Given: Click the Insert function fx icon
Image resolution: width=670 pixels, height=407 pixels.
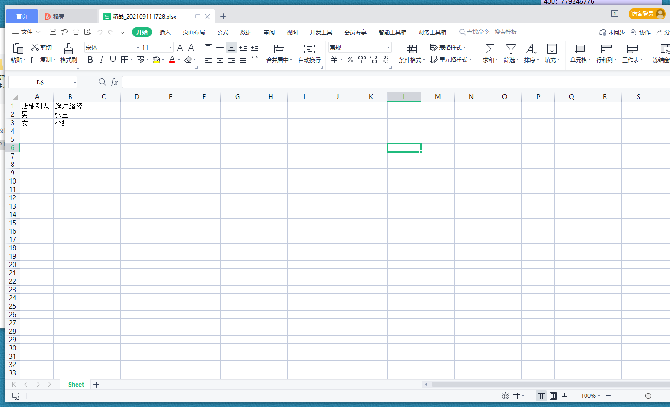Looking at the screenshot, I should pyautogui.click(x=114, y=82).
